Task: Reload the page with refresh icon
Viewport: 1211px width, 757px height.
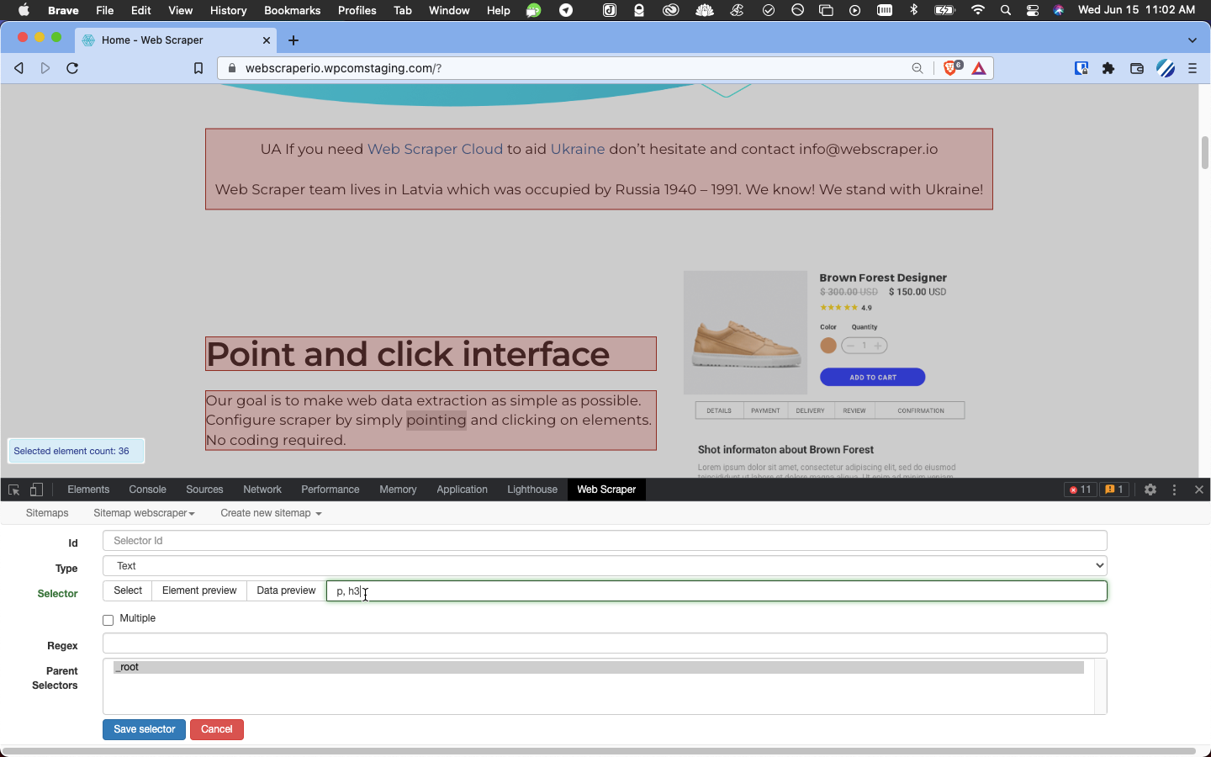Action: click(72, 69)
